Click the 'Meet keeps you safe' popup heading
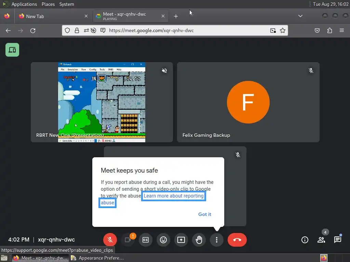The width and height of the screenshot is (350, 262). coord(129,171)
